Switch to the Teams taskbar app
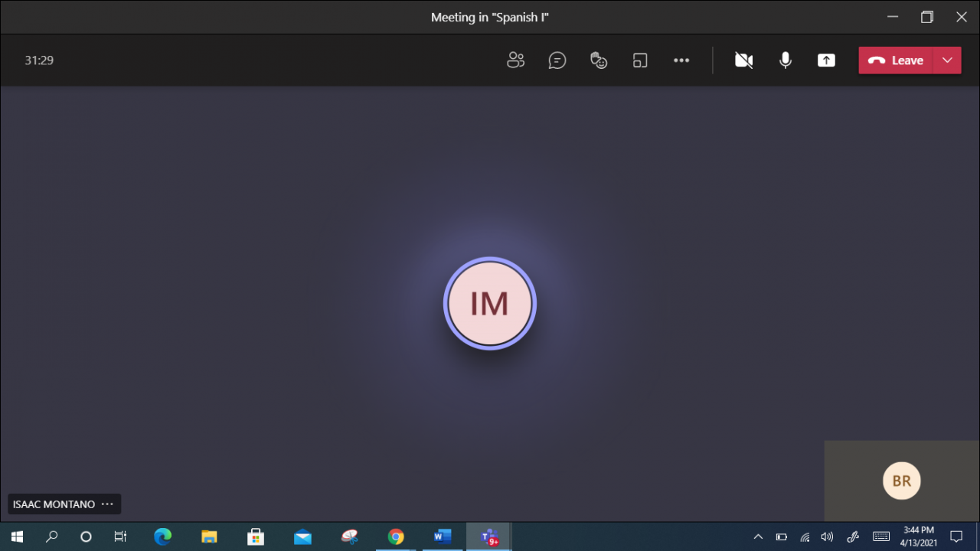 pyautogui.click(x=489, y=537)
